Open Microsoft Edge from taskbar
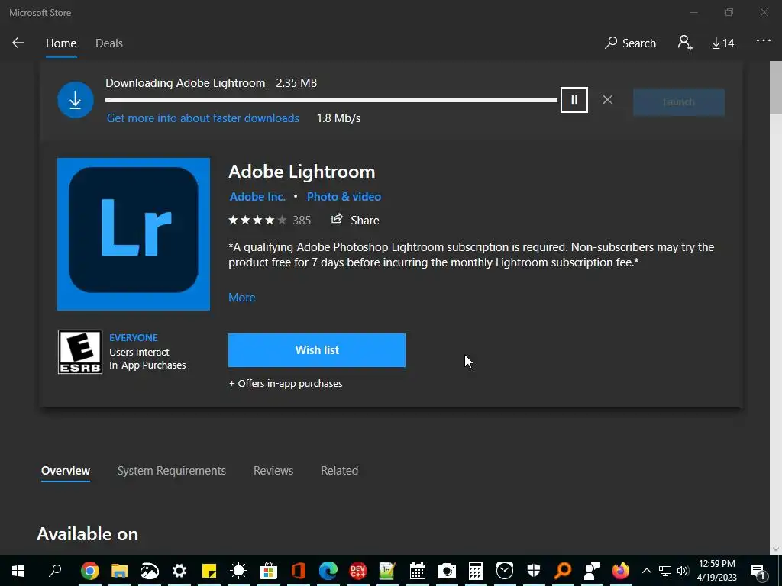Screen dimensions: 782x586 (328, 571)
